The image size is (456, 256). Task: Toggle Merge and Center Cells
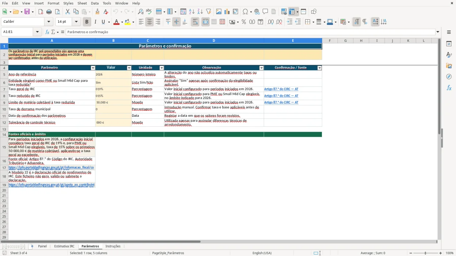point(206,22)
